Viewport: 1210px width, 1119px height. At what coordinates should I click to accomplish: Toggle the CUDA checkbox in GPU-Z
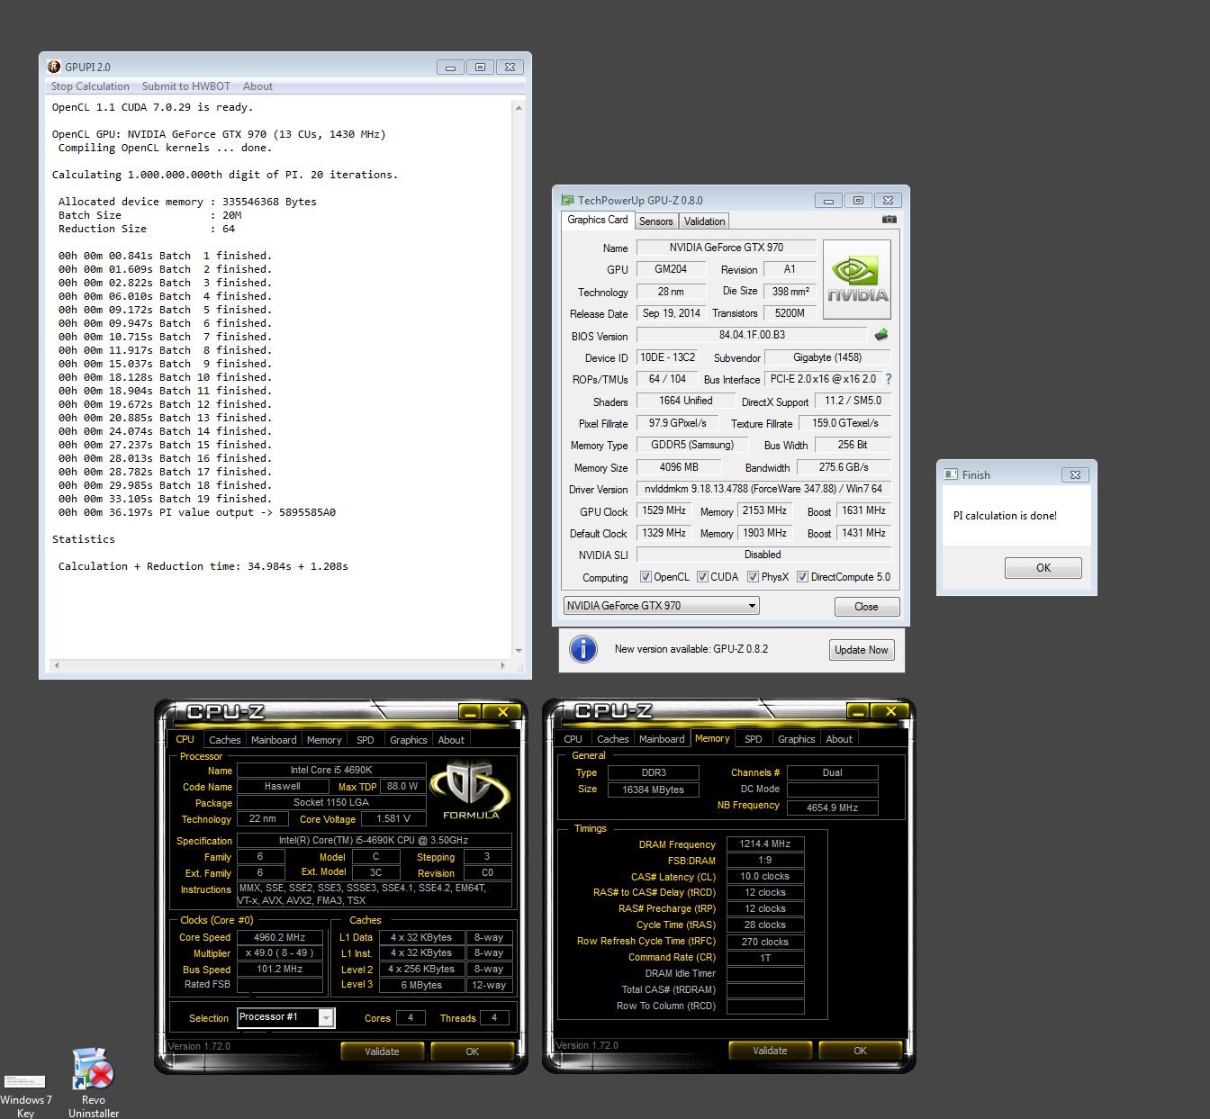coord(702,577)
